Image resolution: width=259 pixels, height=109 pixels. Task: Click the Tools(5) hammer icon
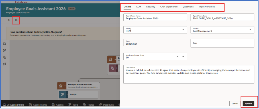tap(62, 95)
